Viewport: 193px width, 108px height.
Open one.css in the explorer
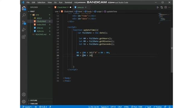[40, 28]
